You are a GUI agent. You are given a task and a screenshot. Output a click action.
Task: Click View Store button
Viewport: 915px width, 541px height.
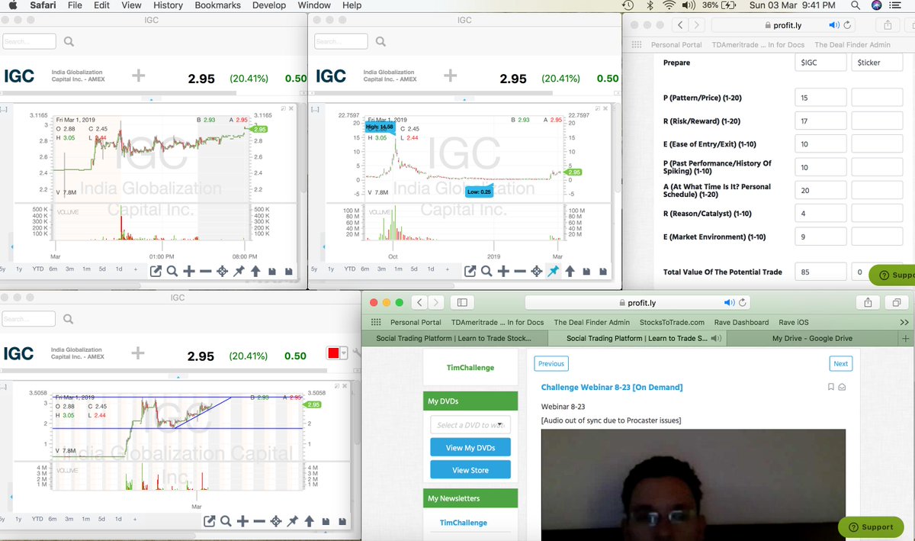pyautogui.click(x=470, y=470)
